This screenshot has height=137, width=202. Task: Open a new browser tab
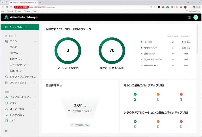(40, 3)
